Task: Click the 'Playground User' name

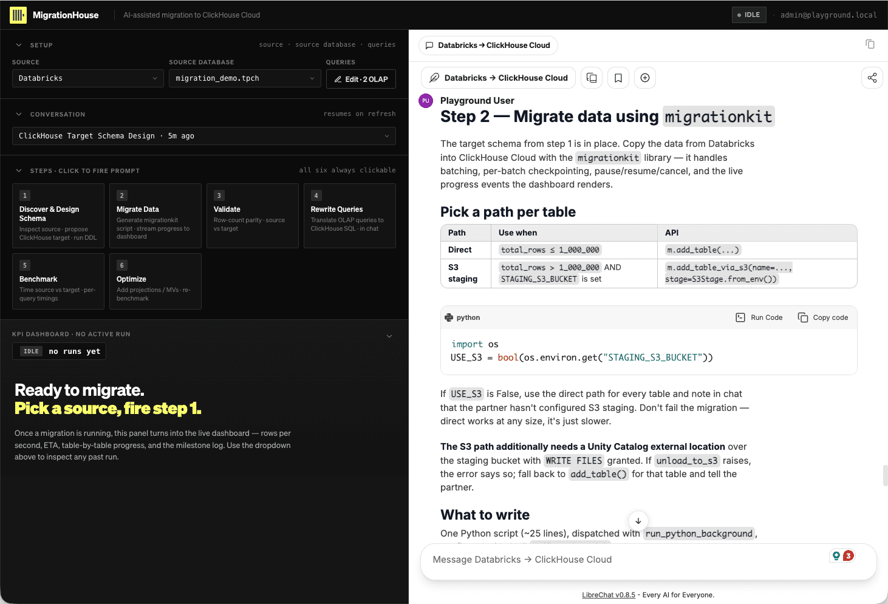Action: click(477, 101)
